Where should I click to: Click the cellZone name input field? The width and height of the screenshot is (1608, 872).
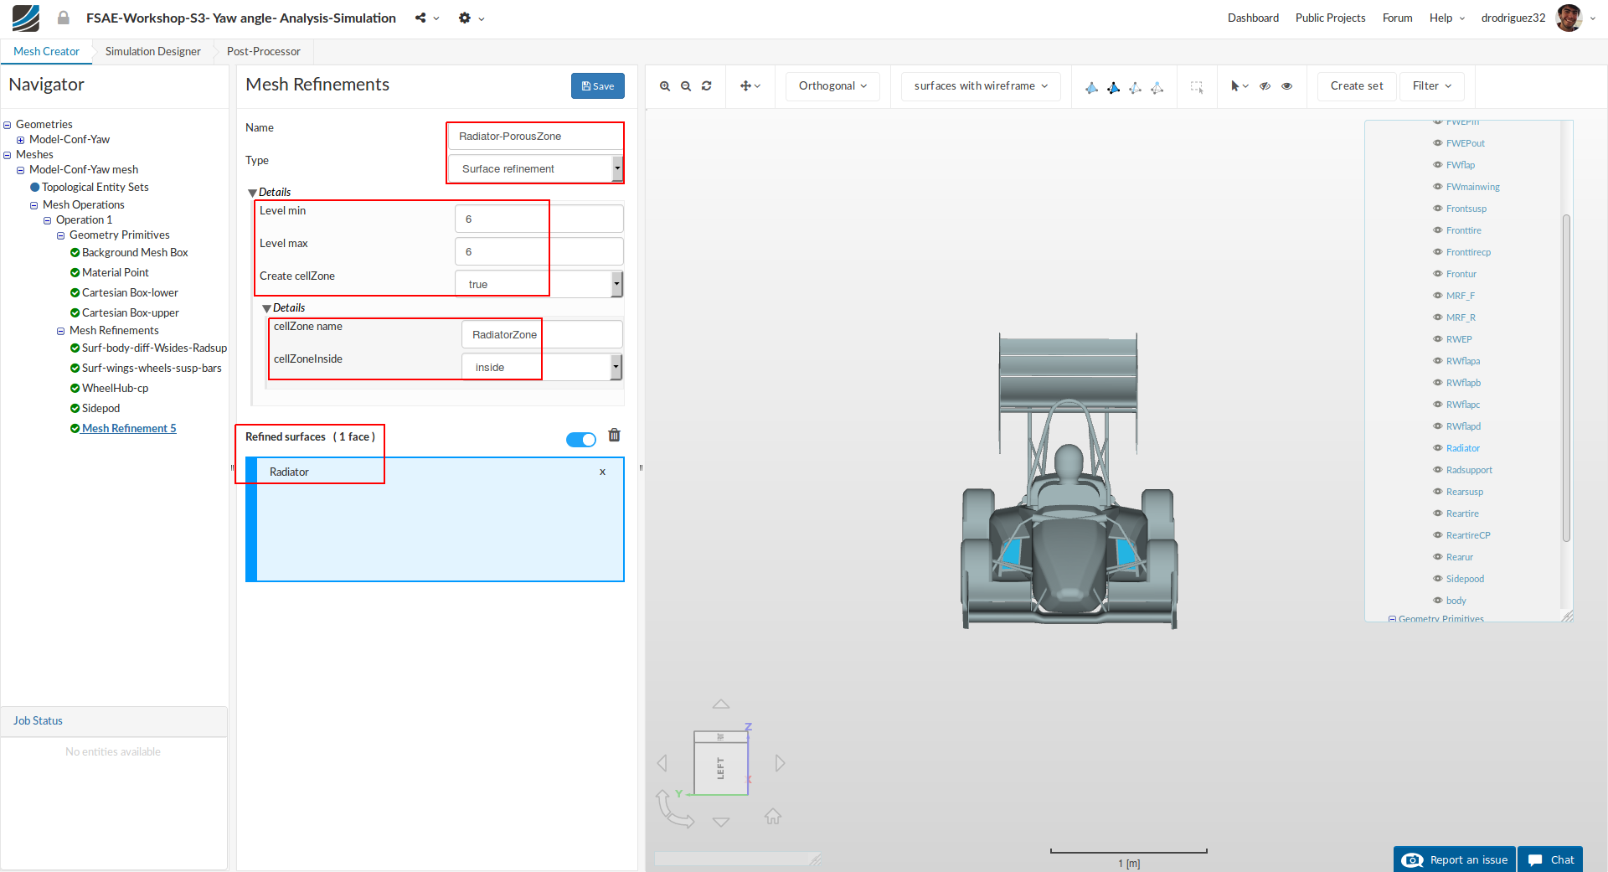(x=542, y=334)
